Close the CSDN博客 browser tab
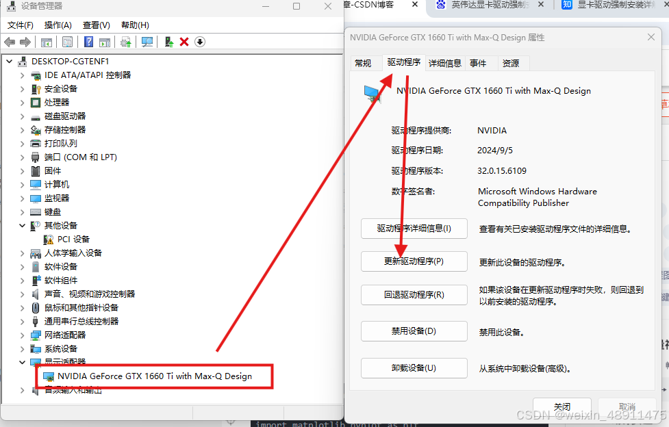 click(x=415, y=4)
